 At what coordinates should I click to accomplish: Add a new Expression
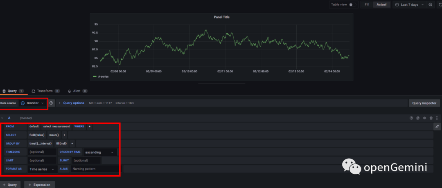(x=39, y=185)
